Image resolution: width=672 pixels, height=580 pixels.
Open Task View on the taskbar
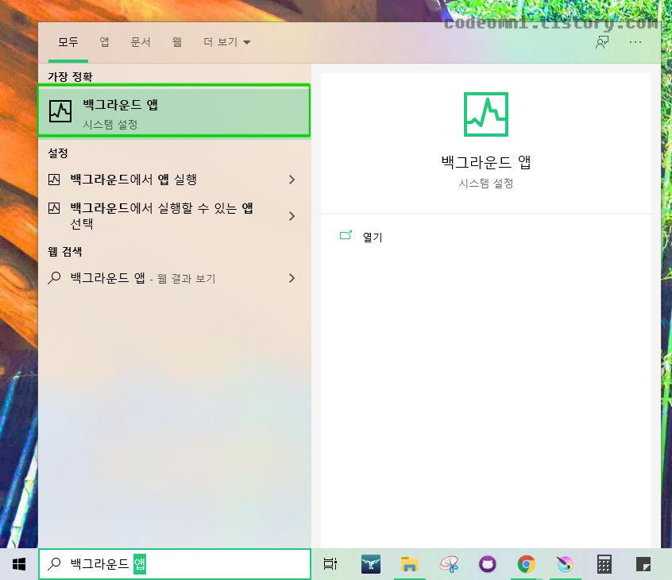coord(330,564)
